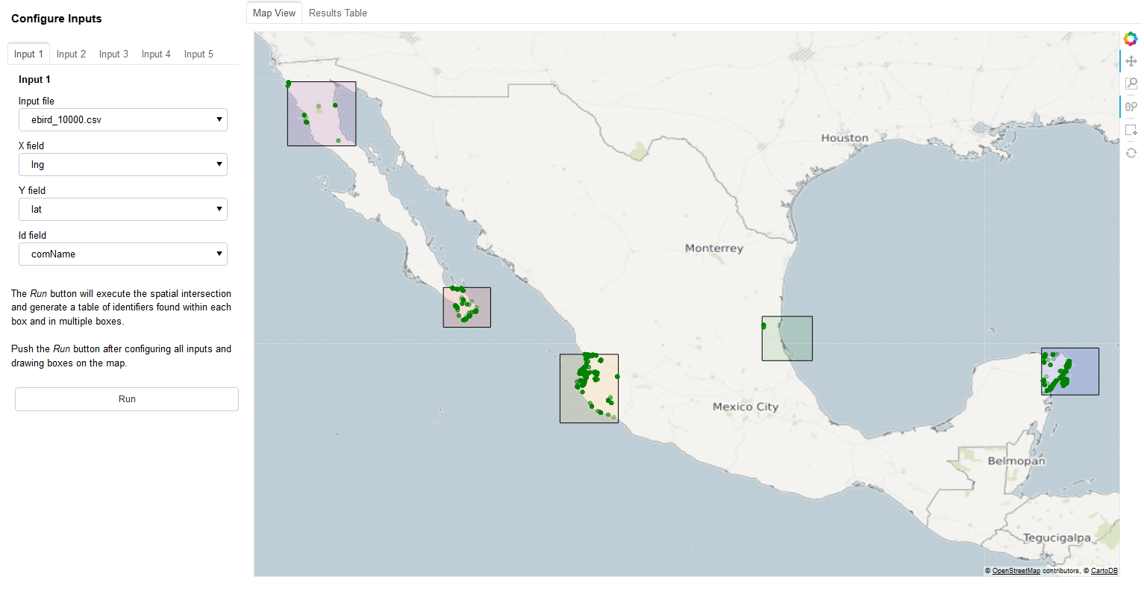Select the Box Edit draw tool

coord(1131,130)
